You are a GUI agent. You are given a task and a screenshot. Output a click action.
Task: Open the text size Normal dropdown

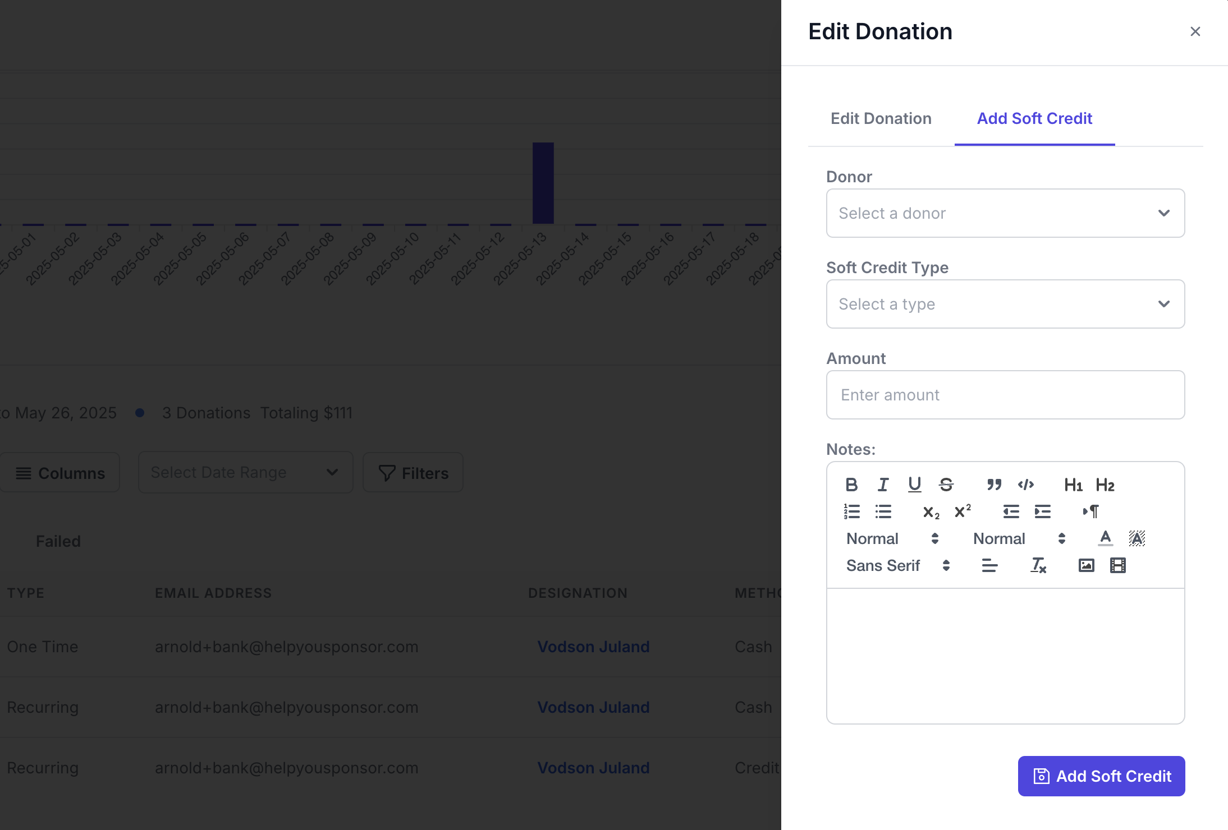click(x=892, y=538)
